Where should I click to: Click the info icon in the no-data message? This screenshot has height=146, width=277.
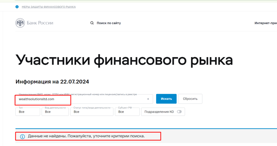coord(22,137)
